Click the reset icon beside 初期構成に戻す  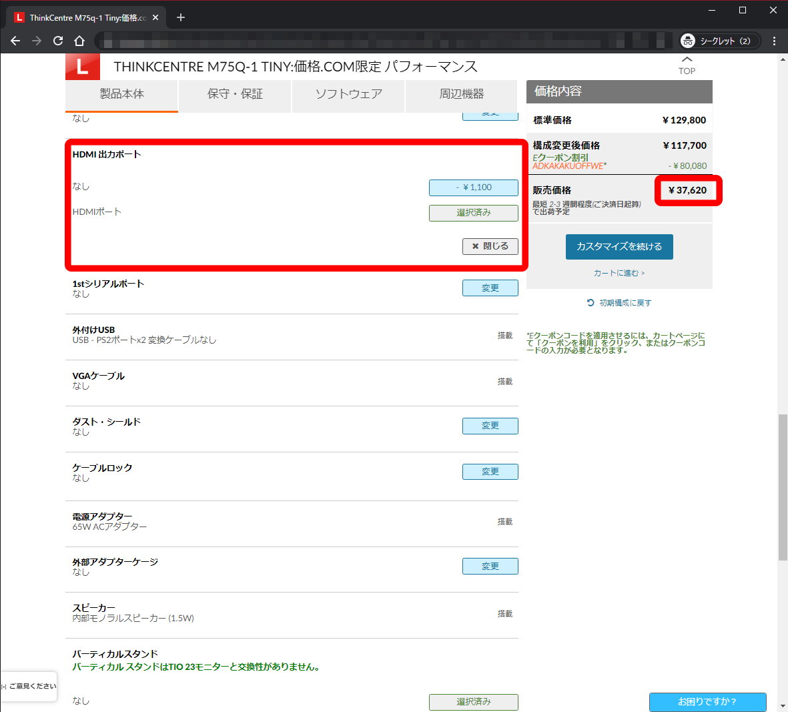[x=590, y=302]
